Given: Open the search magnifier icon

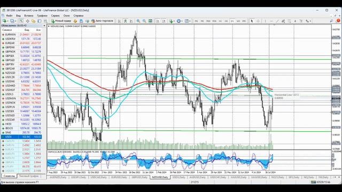Looking at the screenshot, I should (x=331, y=21).
